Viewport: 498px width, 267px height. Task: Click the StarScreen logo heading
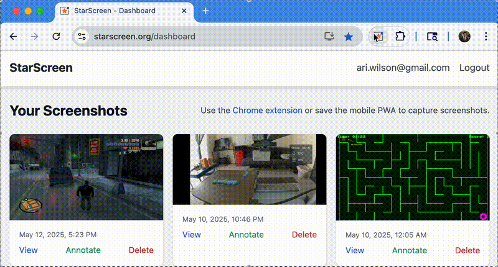pyautogui.click(x=41, y=68)
